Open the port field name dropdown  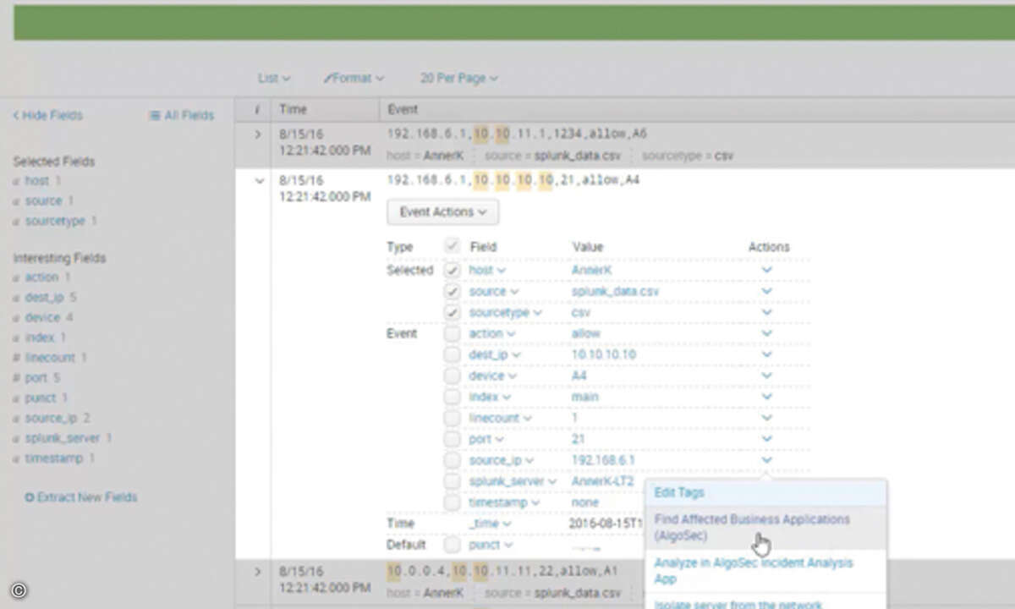(x=486, y=439)
